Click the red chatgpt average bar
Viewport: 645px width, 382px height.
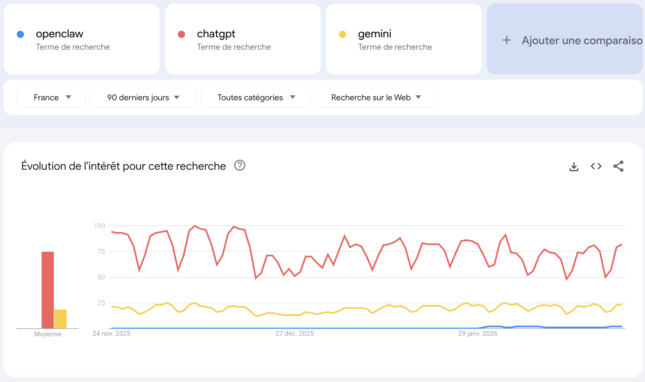click(48, 290)
